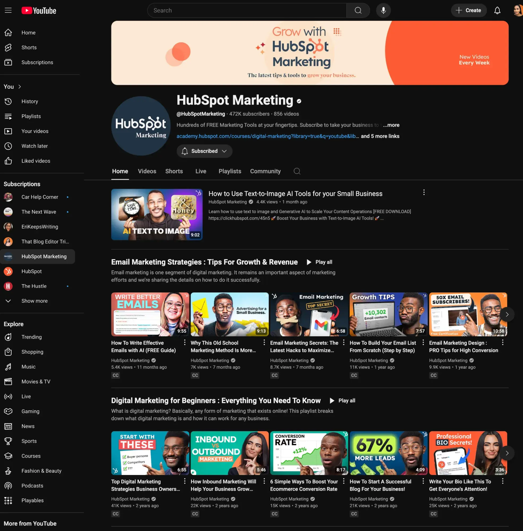The height and width of the screenshot is (531, 523).
Task: Switch to the Community tab
Action: 265,171
